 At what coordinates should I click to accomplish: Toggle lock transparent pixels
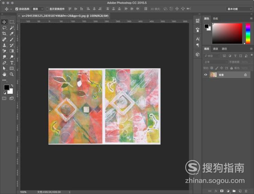click(x=211, y=68)
